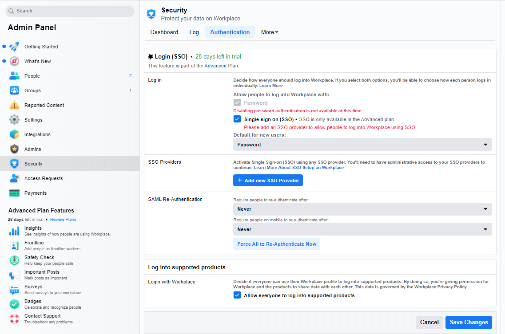Click the Surveys chat icon
505x334 pixels.
[14, 290]
